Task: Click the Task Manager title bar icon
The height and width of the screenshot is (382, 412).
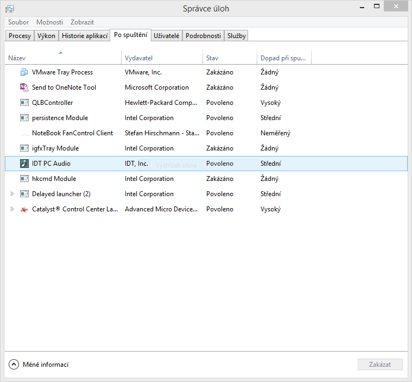Action: coord(9,9)
